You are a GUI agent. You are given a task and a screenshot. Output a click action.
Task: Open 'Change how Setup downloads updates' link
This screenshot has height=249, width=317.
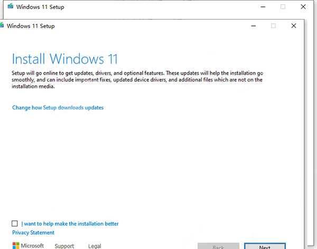tap(58, 108)
